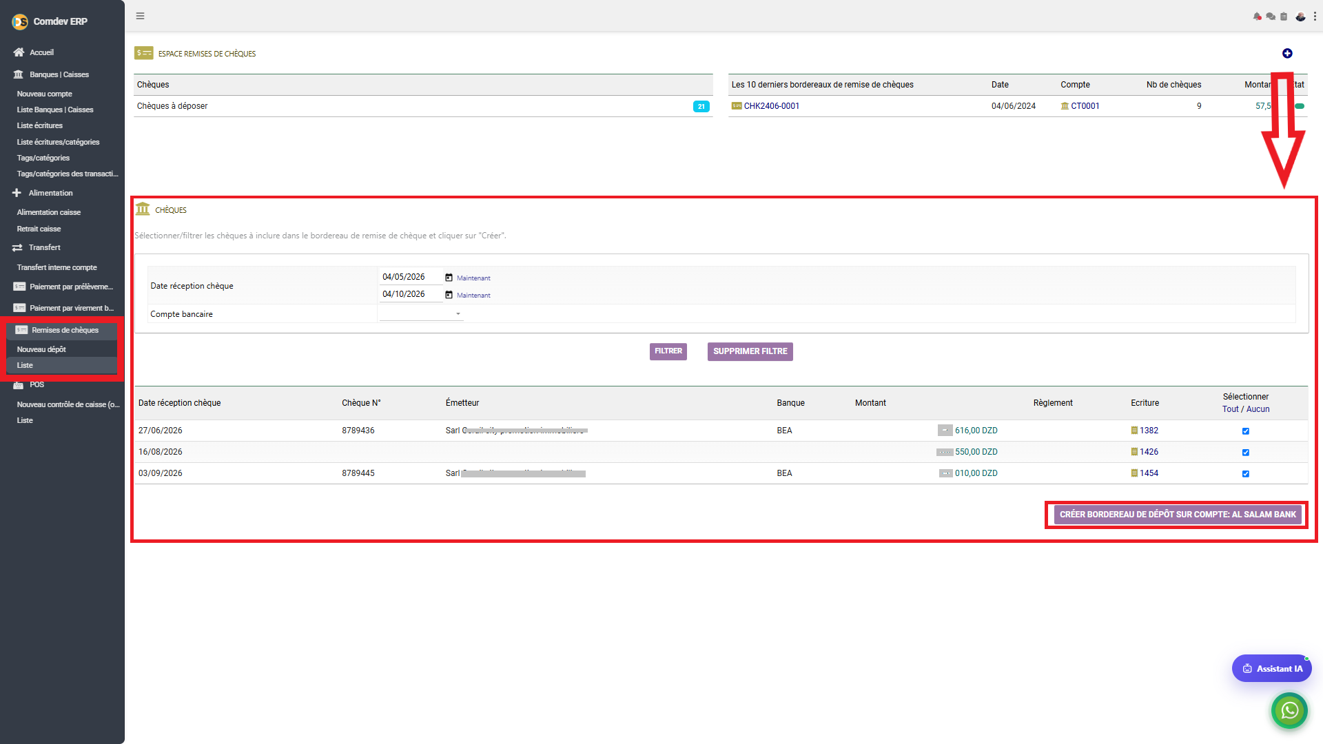1323x744 pixels.
Task: Open Nouveau dépôt under Remises de chèques
Action: click(41, 349)
